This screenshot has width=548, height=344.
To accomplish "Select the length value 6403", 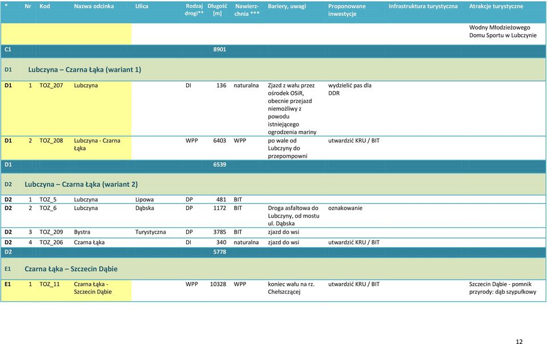I will 219,141.
